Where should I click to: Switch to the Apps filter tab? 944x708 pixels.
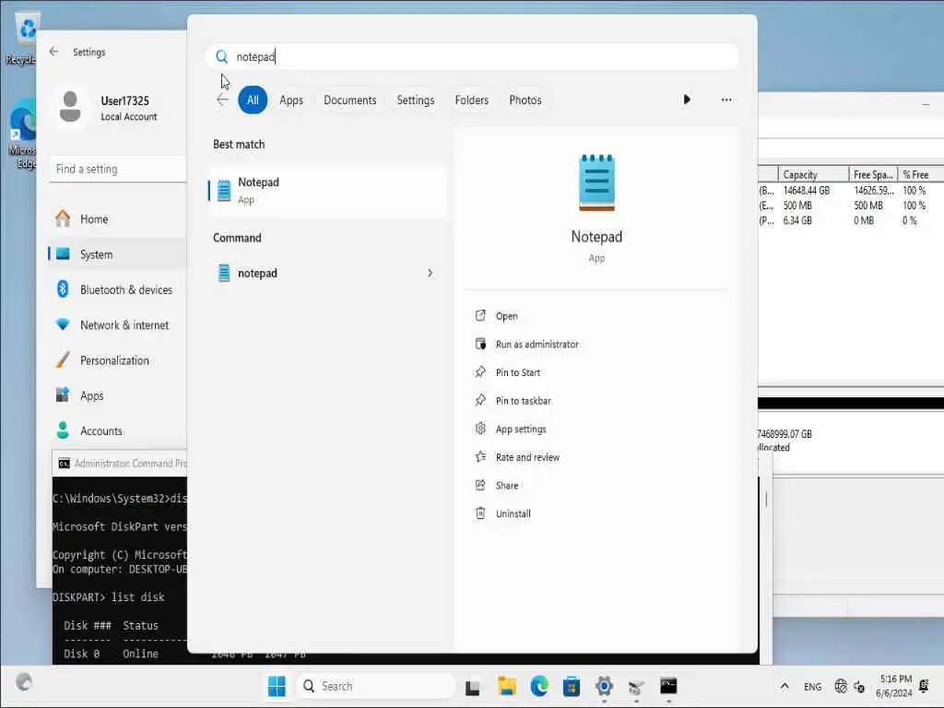(290, 100)
